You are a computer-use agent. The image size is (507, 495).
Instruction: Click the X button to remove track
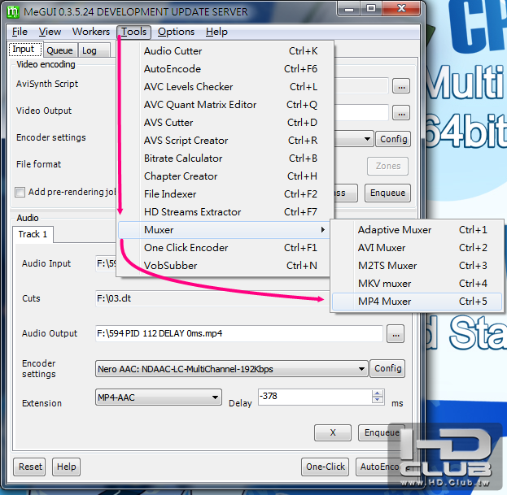pyautogui.click(x=333, y=432)
